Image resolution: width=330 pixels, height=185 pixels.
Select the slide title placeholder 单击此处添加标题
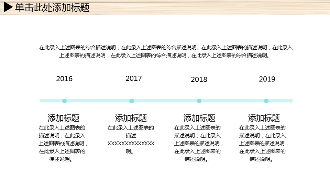pyautogui.click(x=52, y=8)
